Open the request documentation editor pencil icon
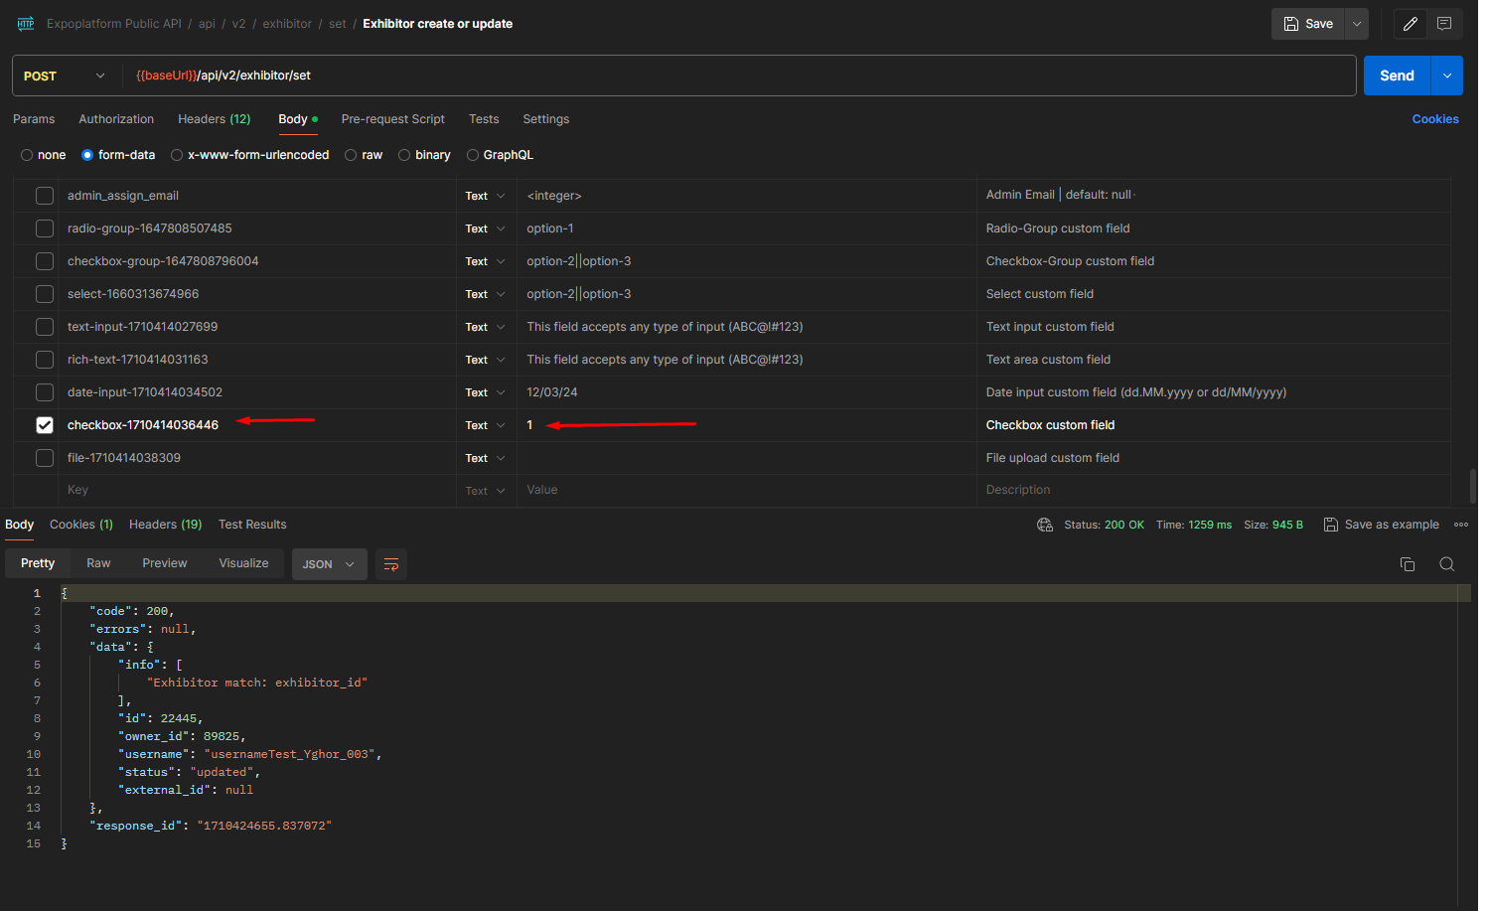Viewport: 1489px width, 911px height. pyautogui.click(x=1410, y=23)
